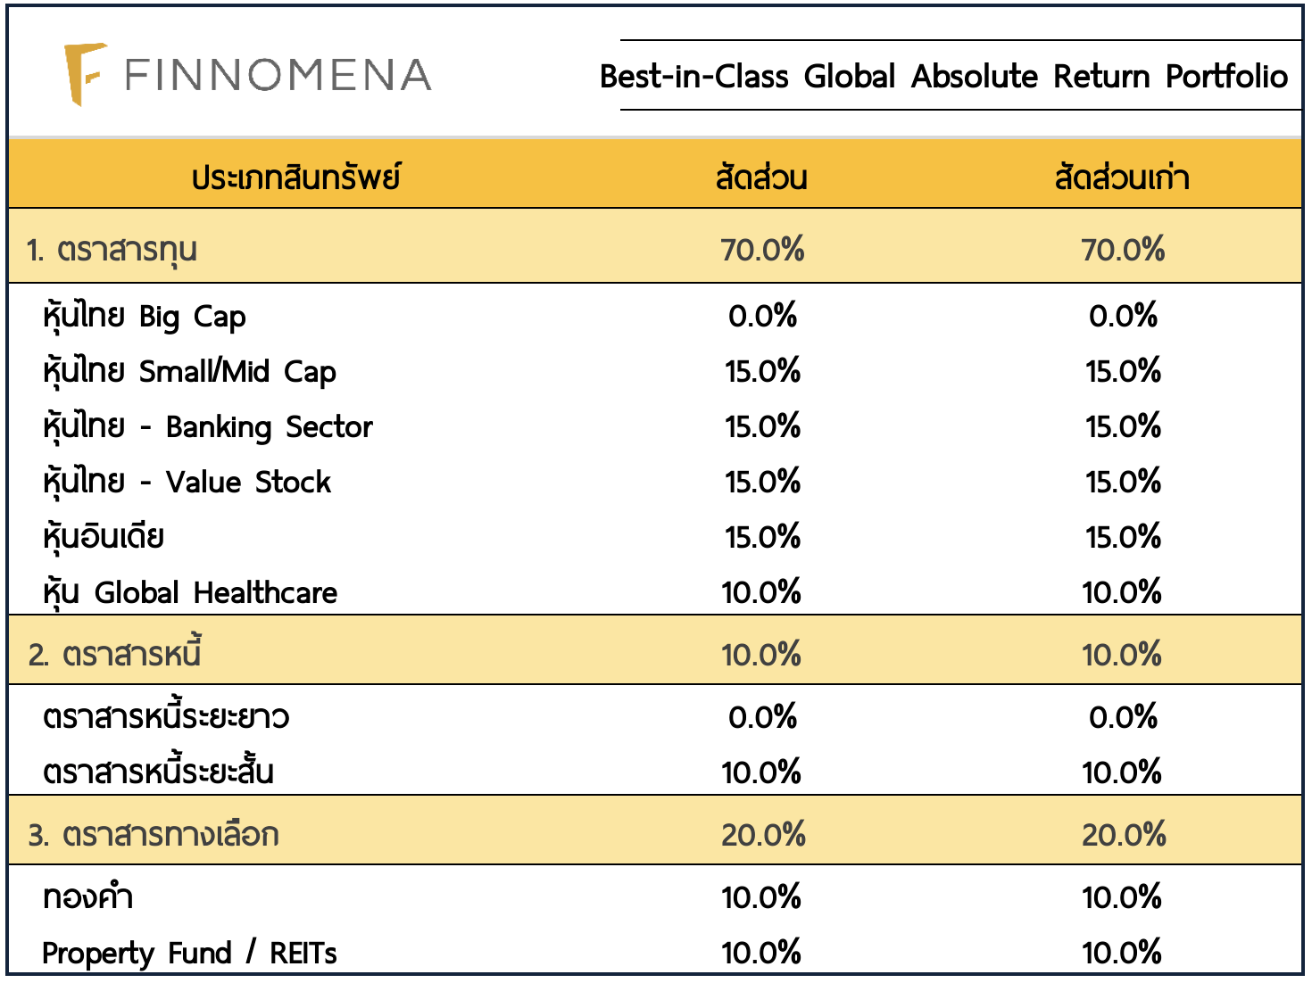The image size is (1312, 983).
Task: Click the FINNOMENA brand name text
Action: pyautogui.click(x=278, y=76)
